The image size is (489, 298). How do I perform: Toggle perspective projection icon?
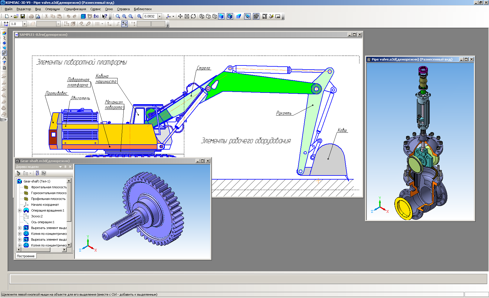(239, 16)
